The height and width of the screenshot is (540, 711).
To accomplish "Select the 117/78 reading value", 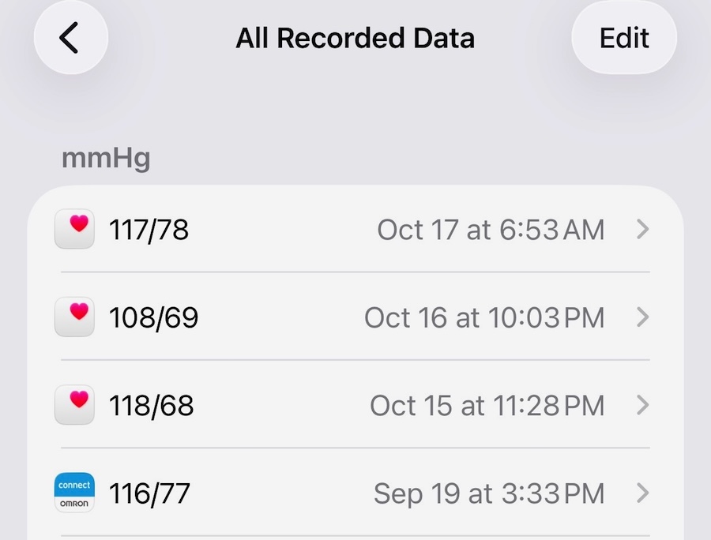I will [x=149, y=231].
